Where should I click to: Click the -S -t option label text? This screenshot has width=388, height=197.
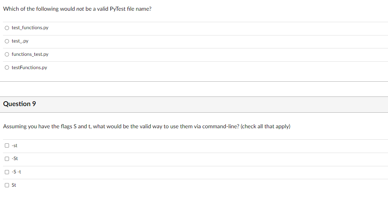click(x=16, y=171)
